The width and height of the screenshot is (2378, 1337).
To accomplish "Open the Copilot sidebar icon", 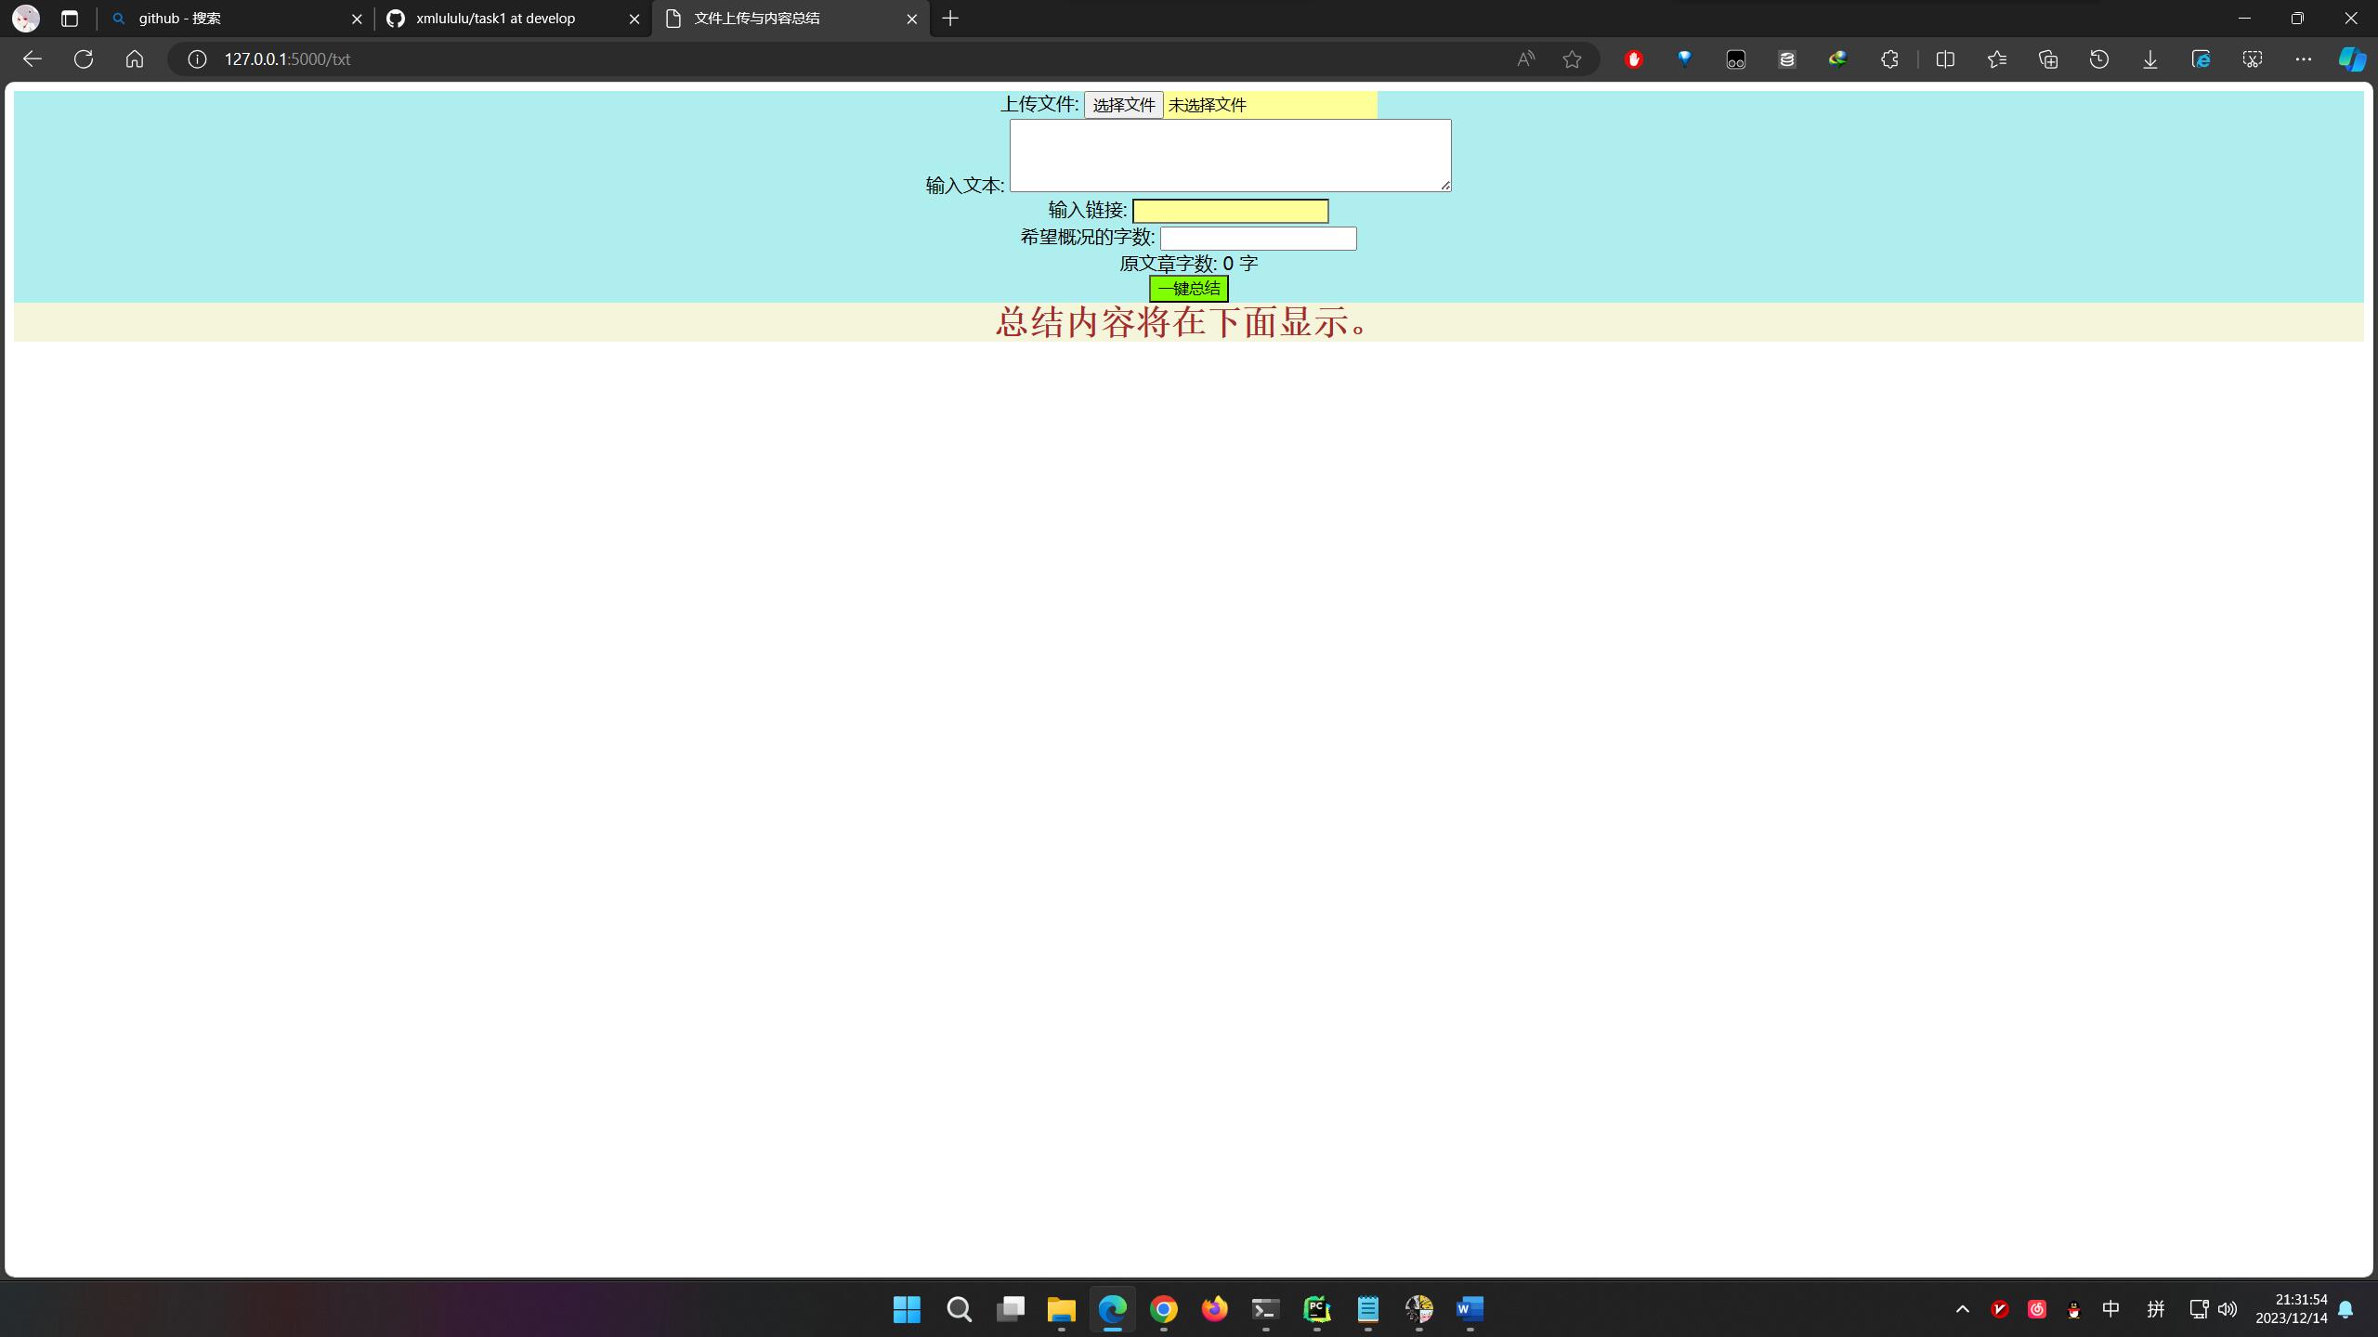I will (x=2351, y=59).
